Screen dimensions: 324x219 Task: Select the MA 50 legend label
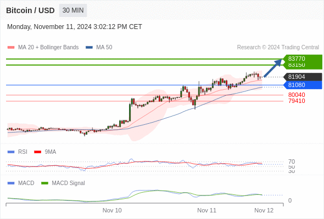104,48
